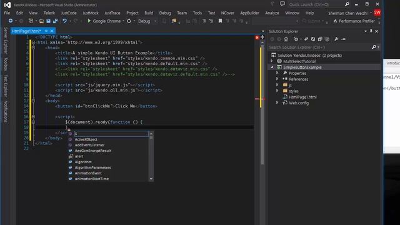Collapse the body section outlining box
The height and width of the screenshot is (225, 400).
[33, 101]
